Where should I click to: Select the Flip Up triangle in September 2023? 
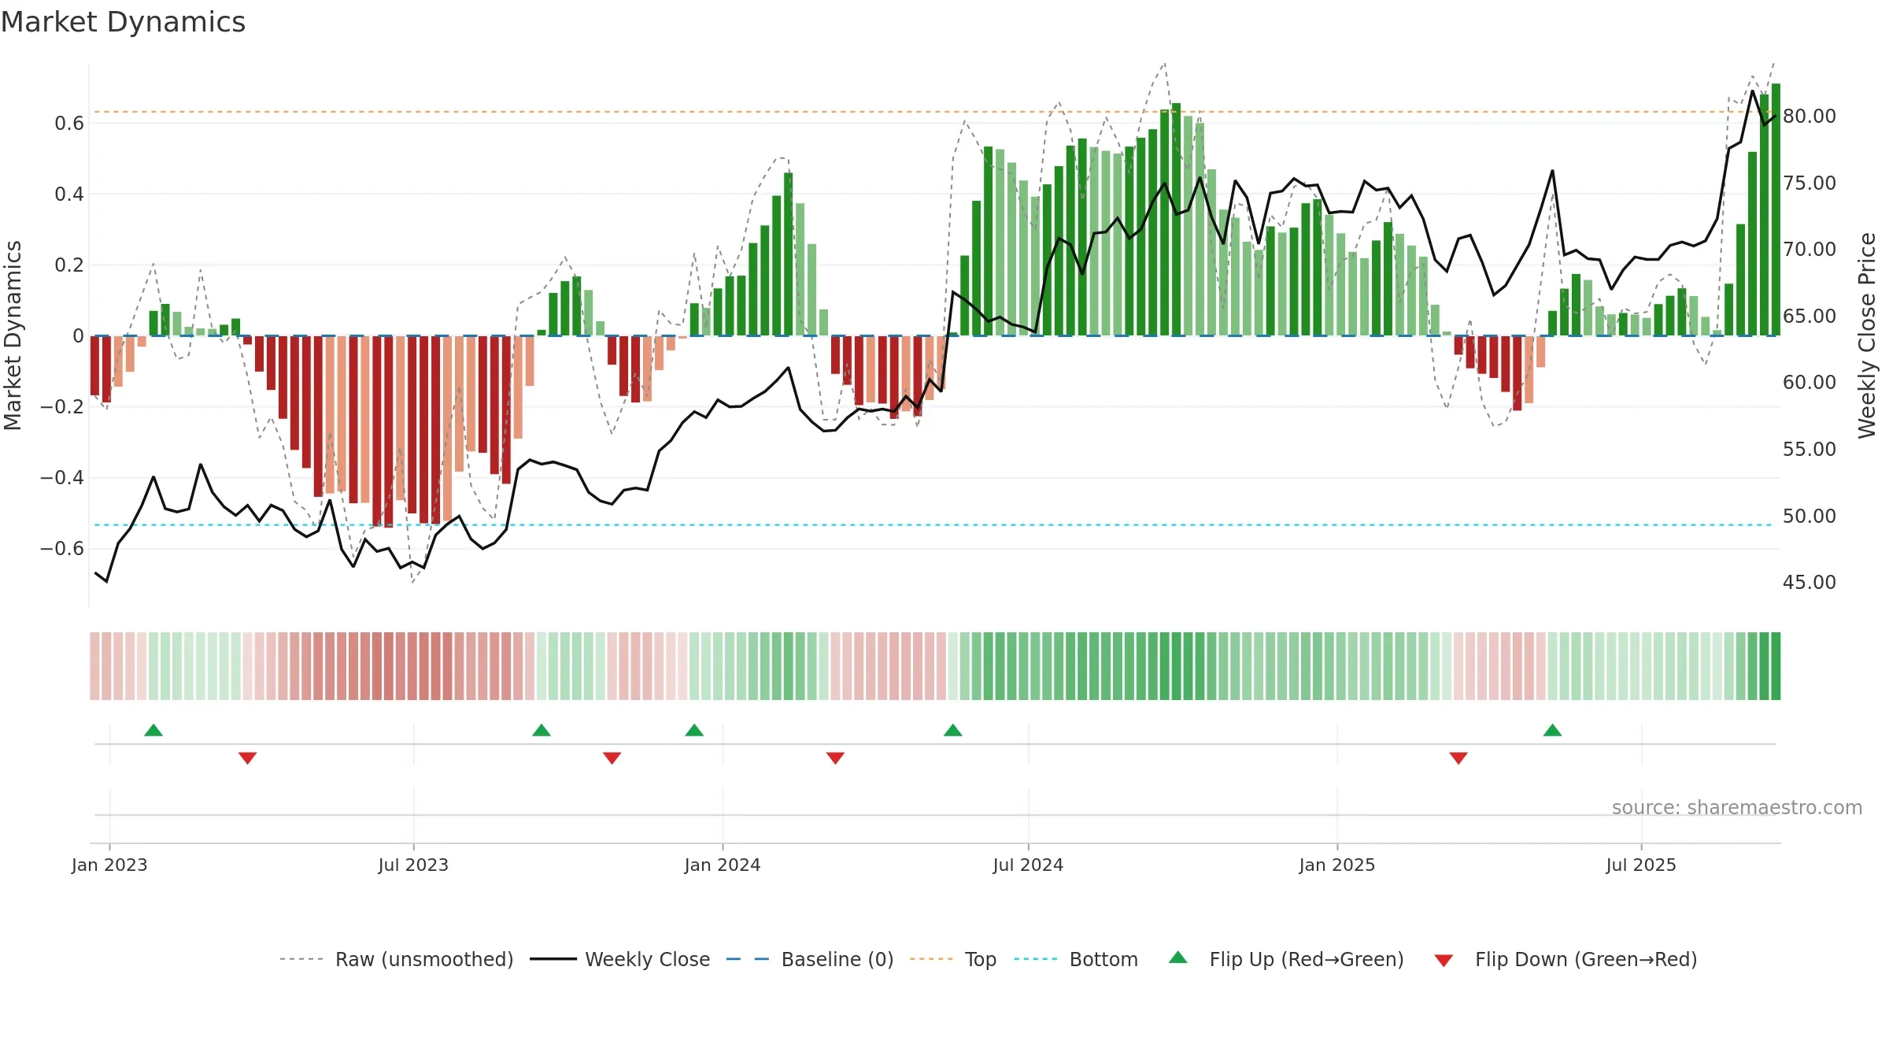[542, 730]
